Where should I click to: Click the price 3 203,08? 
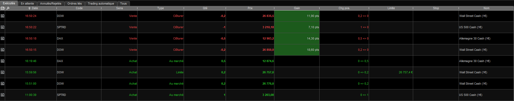click(x=268, y=95)
